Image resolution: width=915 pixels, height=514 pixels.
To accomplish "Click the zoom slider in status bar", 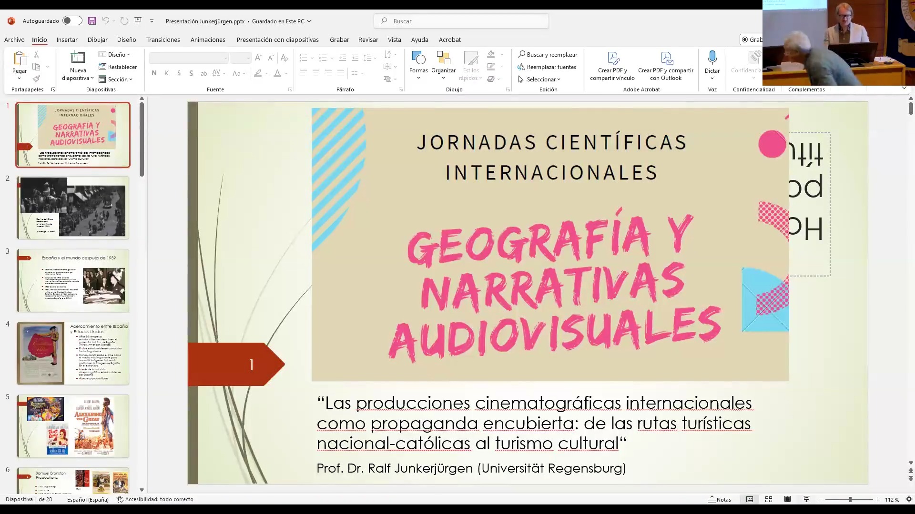I will (x=849, y=499).
